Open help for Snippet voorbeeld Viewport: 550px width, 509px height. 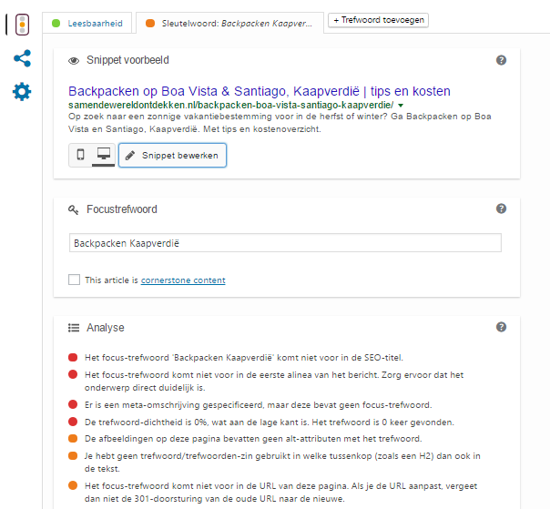point(501,60)
